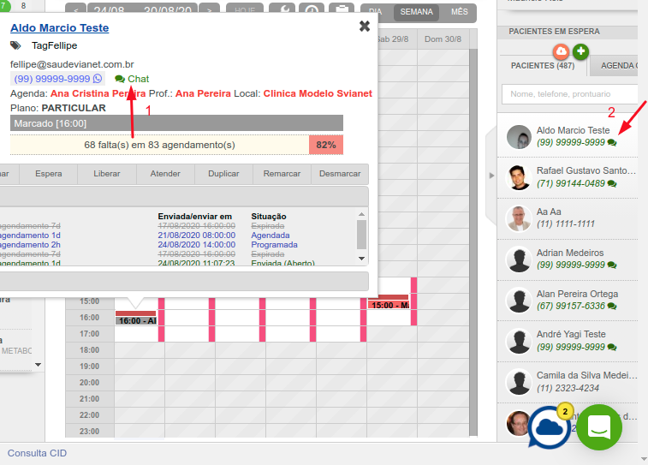Switch calendar to DIA view

coord(375,12)
